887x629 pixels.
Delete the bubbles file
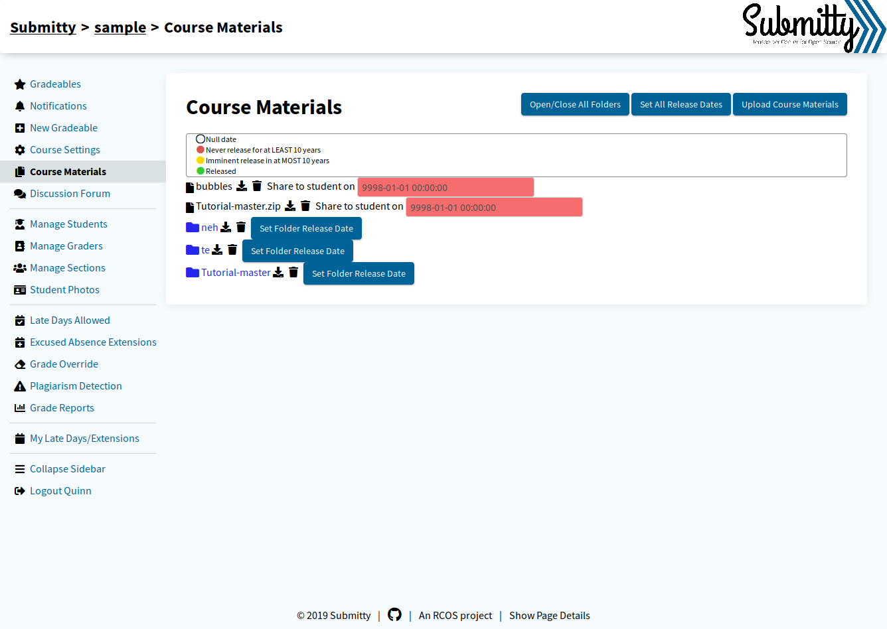click(x=257, y=186)
